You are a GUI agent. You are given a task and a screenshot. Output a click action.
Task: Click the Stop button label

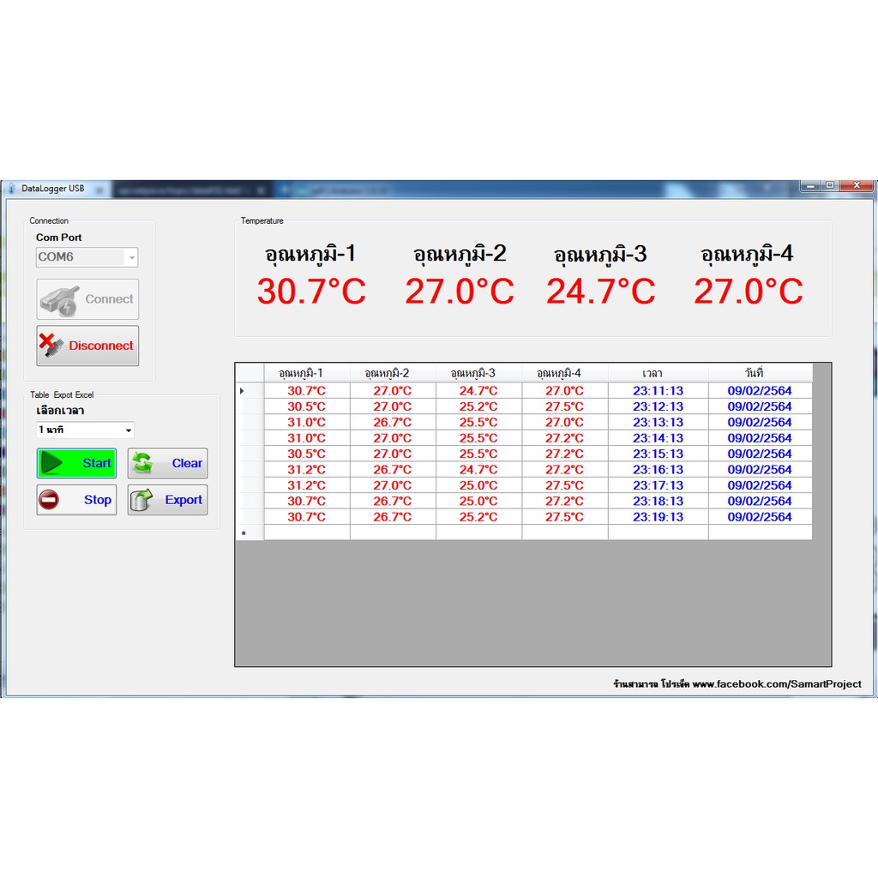[x=98, y=500]
